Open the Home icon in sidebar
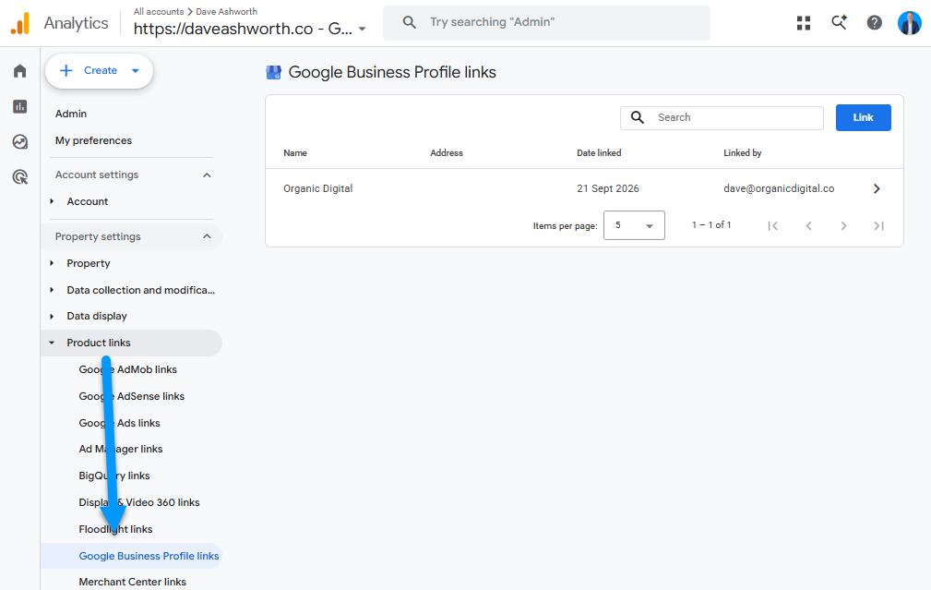931x590 pixels. [20, 71]
